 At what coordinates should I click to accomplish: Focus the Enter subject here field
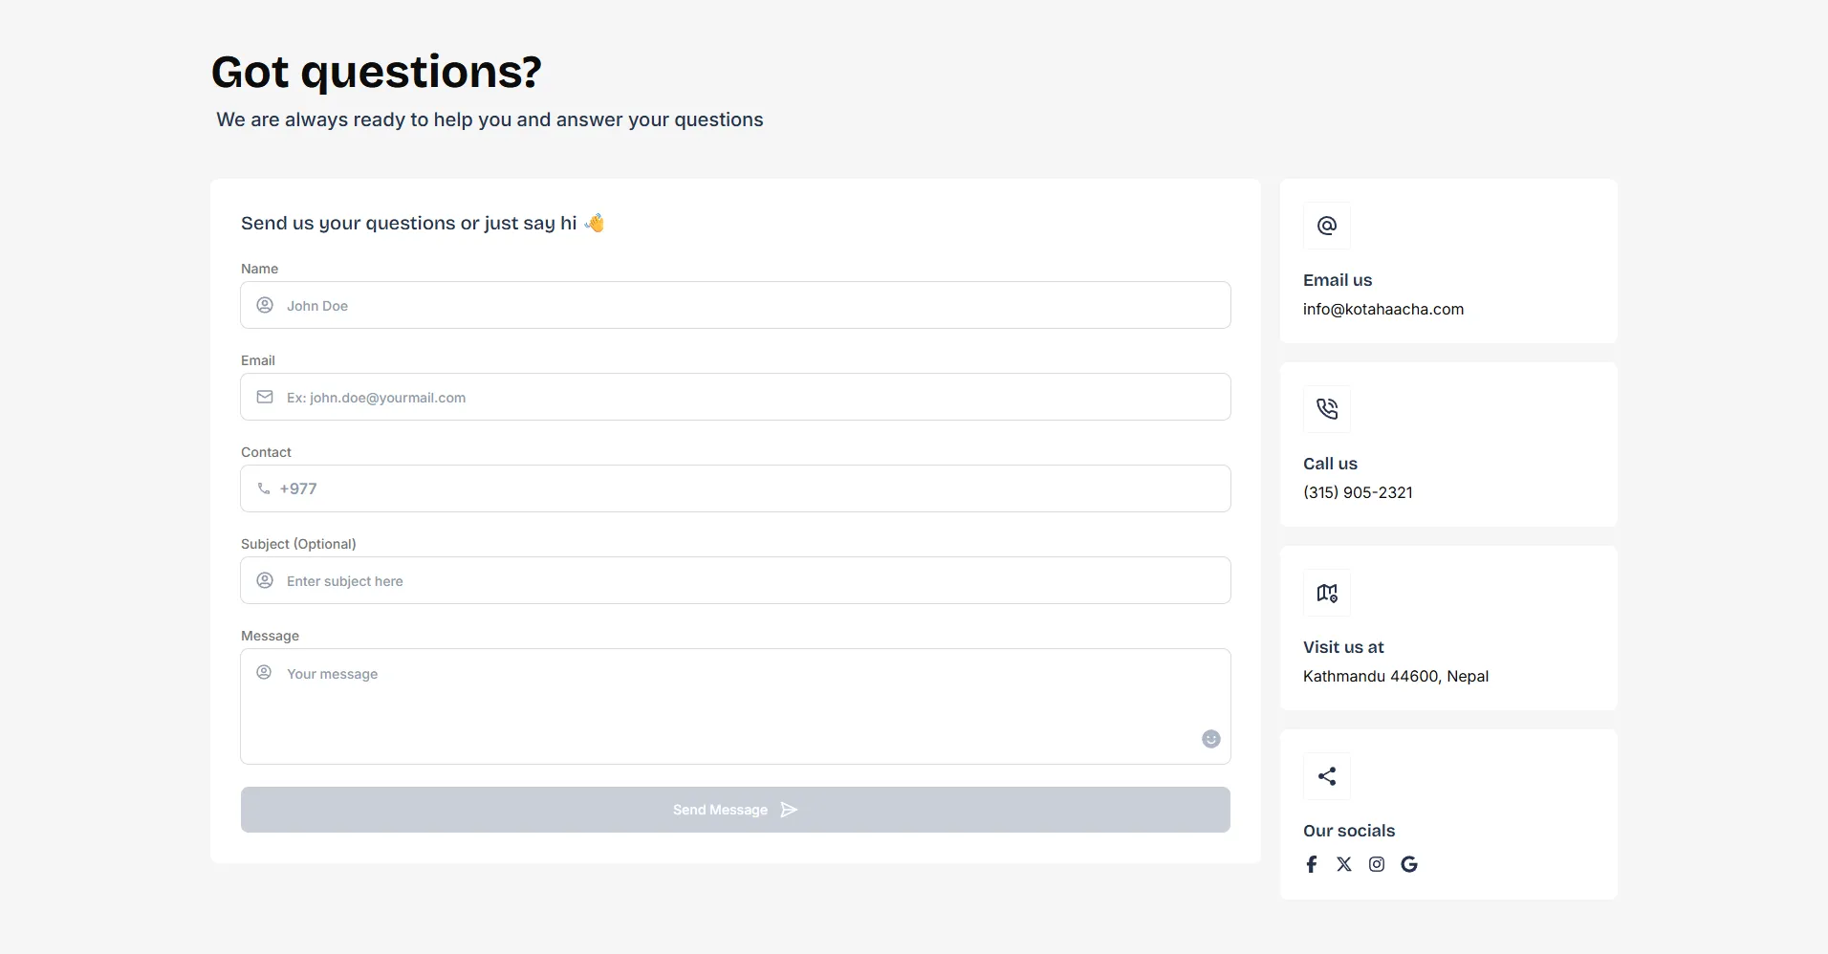(735, 580)
